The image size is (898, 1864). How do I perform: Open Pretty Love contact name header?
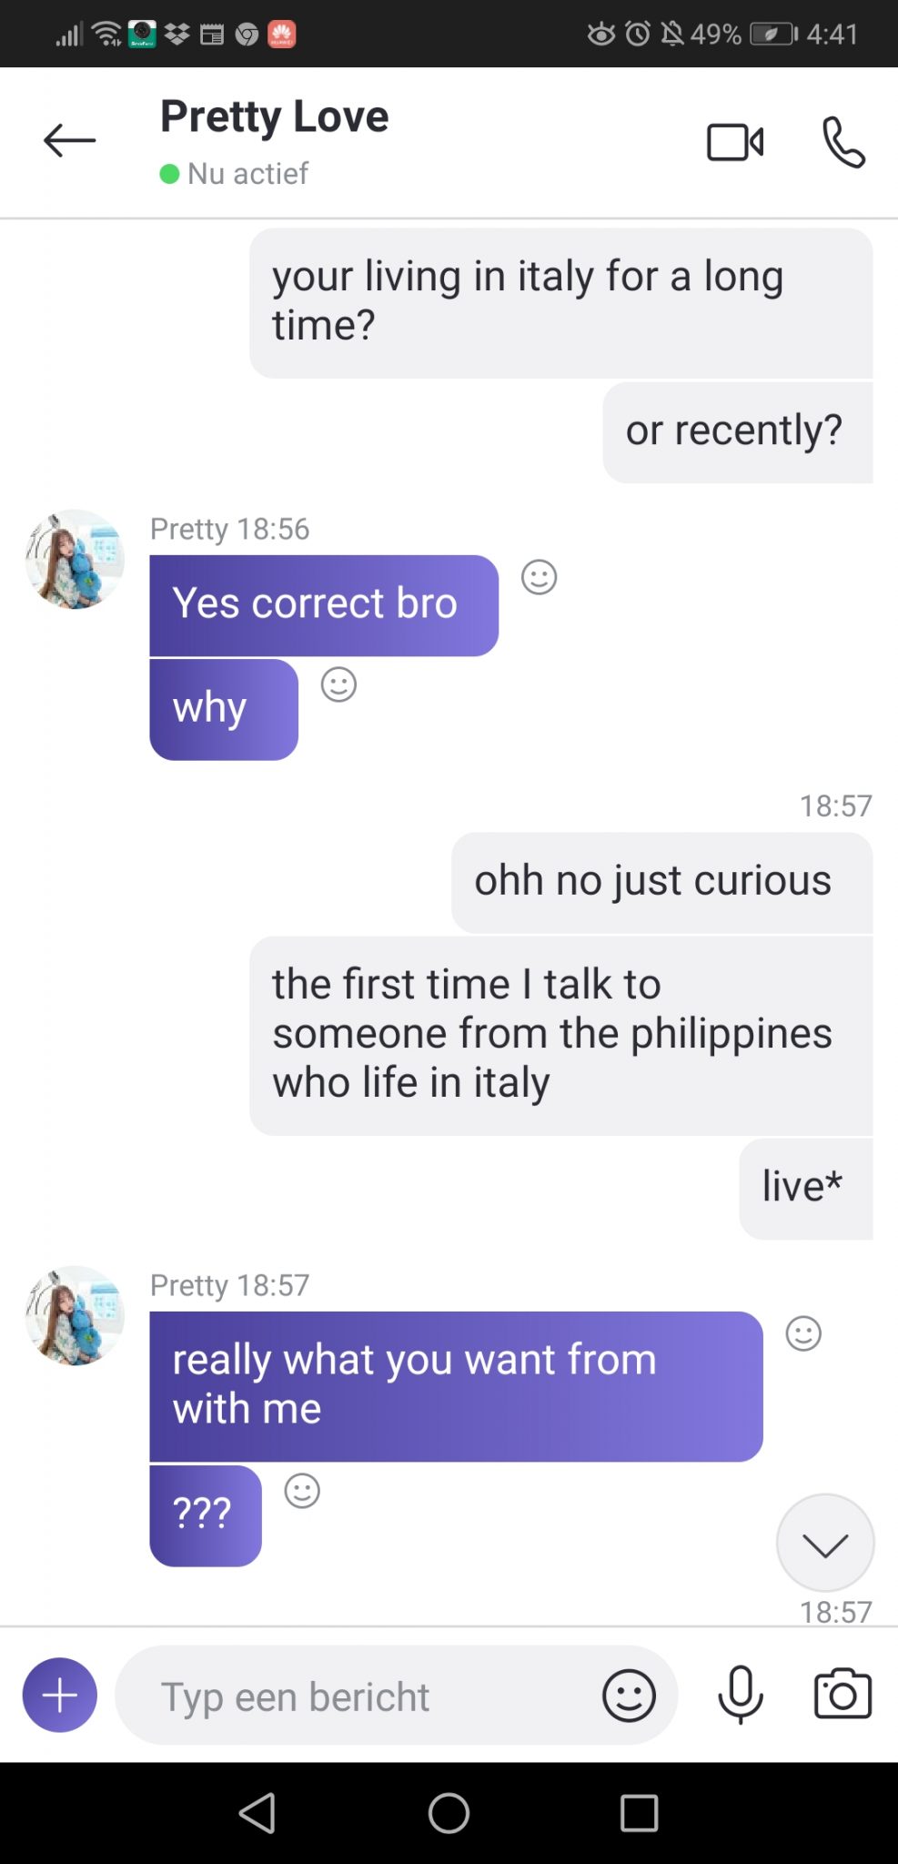point(274,116)
